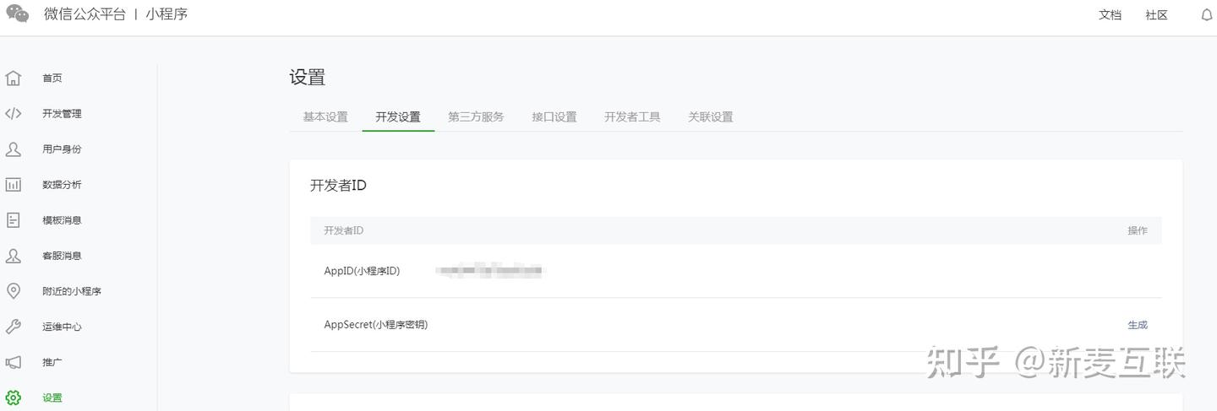Click the WeChat logo icon
This screenshot has height=411, width=1217.
pyautogui.click(x=17, y=14)
